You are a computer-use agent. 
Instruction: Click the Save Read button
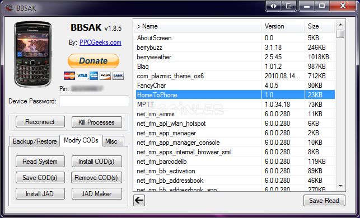tap(324, 201)
